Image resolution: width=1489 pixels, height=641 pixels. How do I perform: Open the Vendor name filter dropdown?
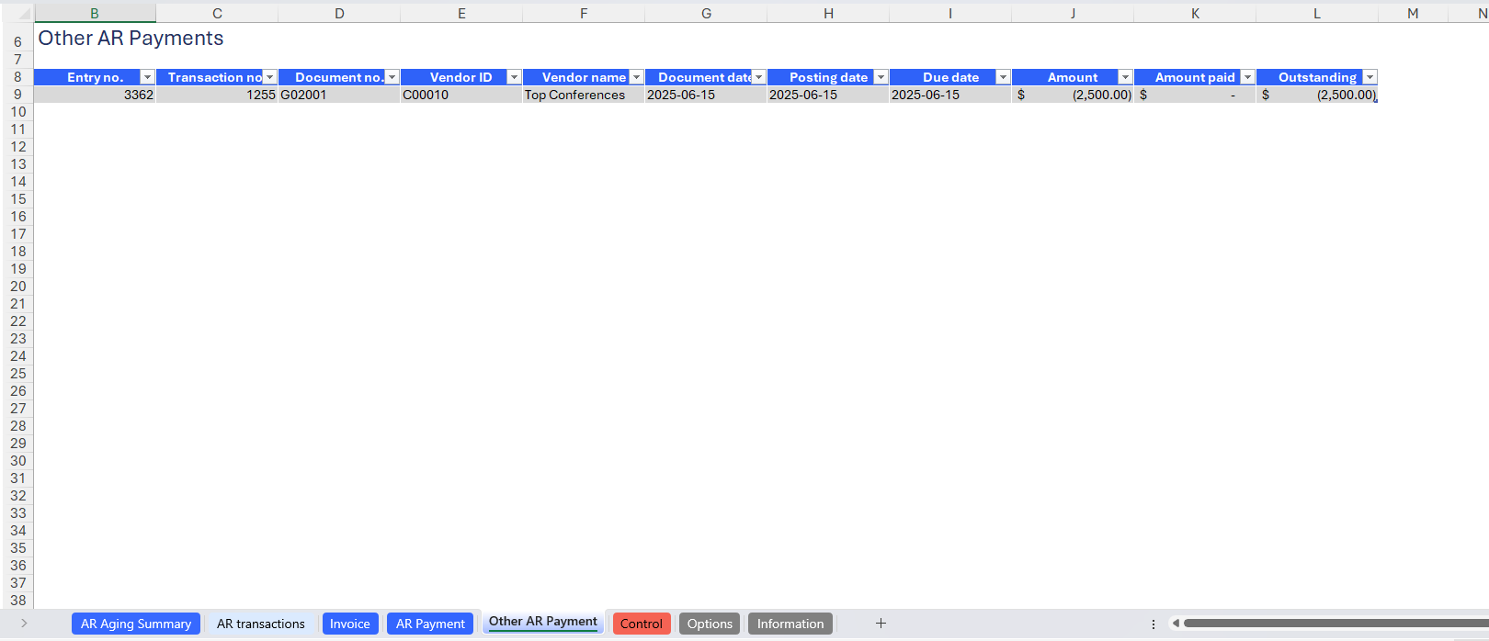[636, 77]
